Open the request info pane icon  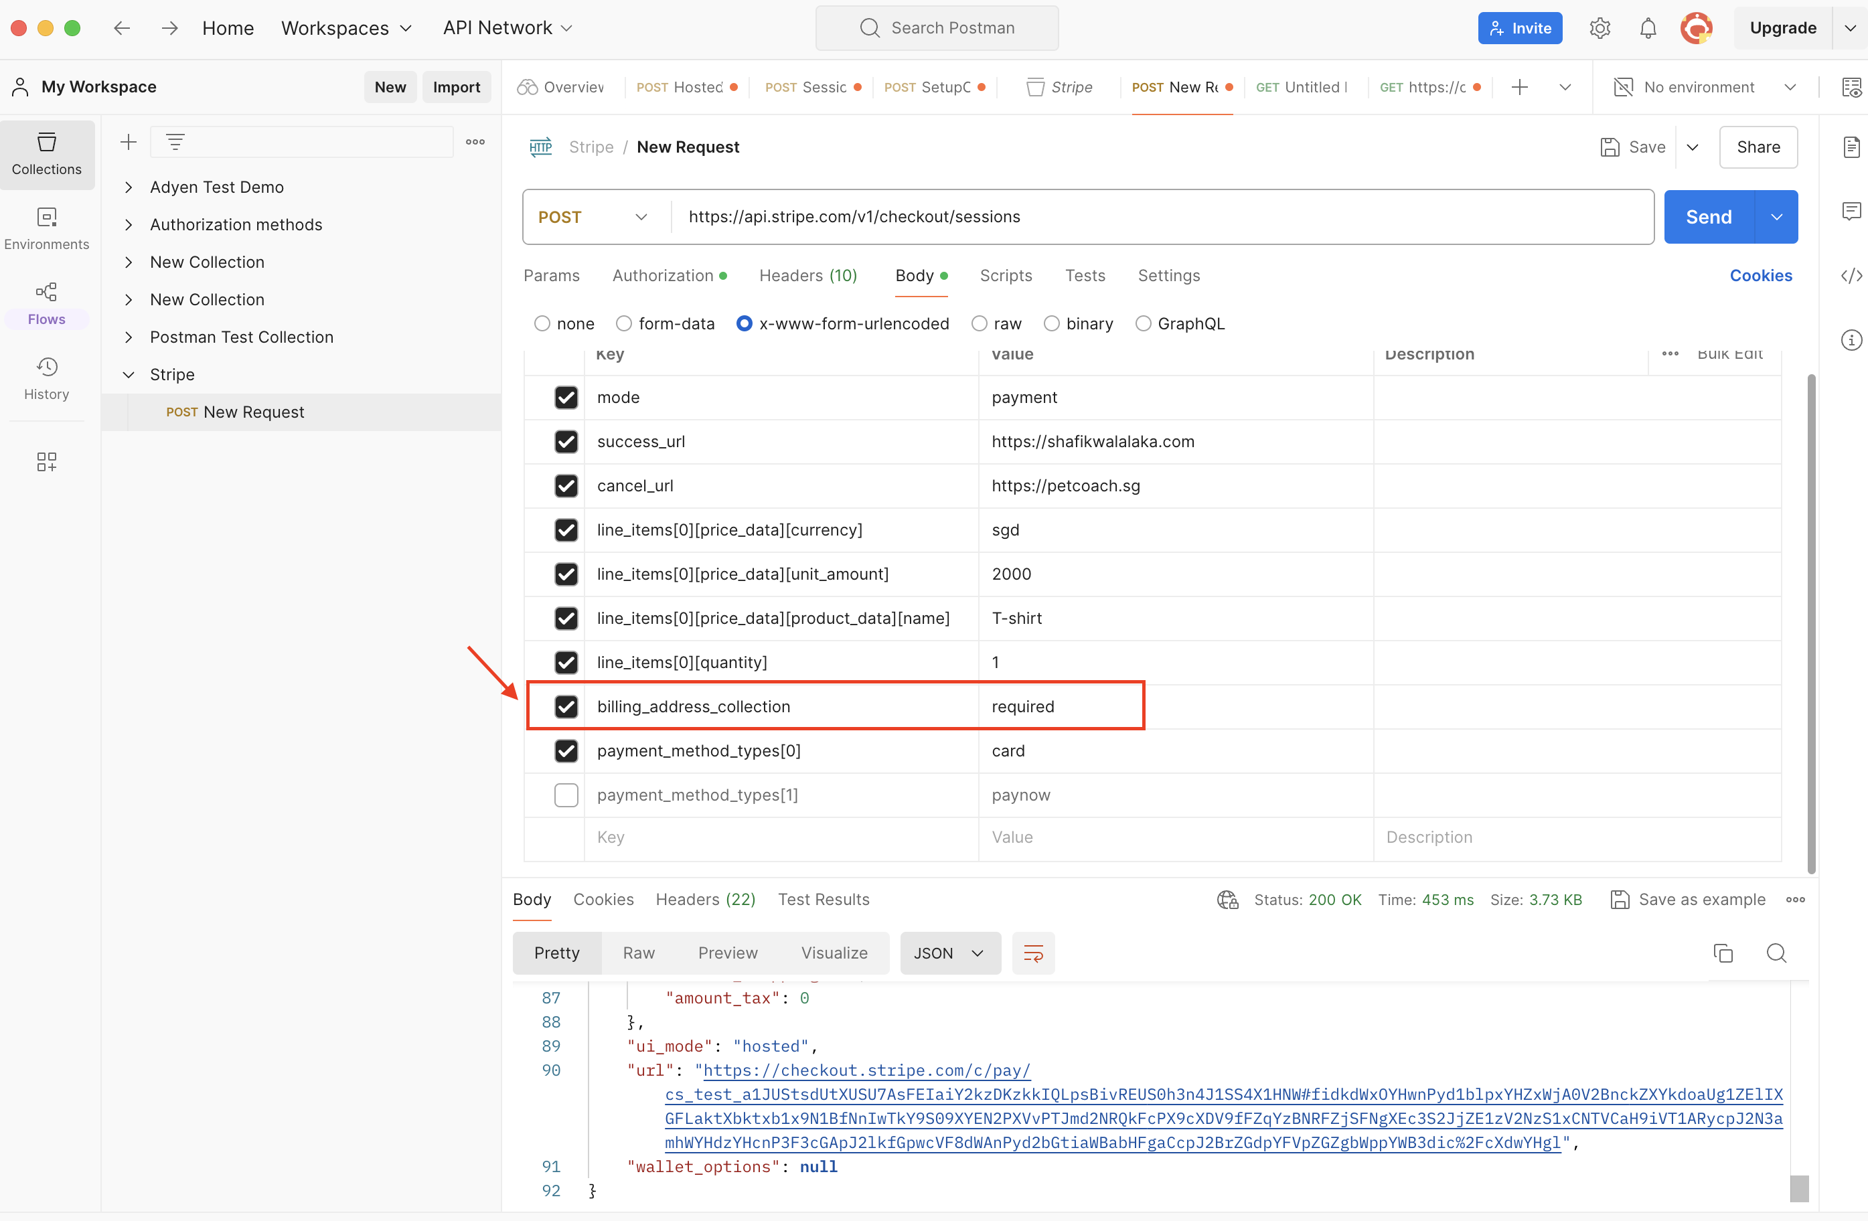(1851, 340)
